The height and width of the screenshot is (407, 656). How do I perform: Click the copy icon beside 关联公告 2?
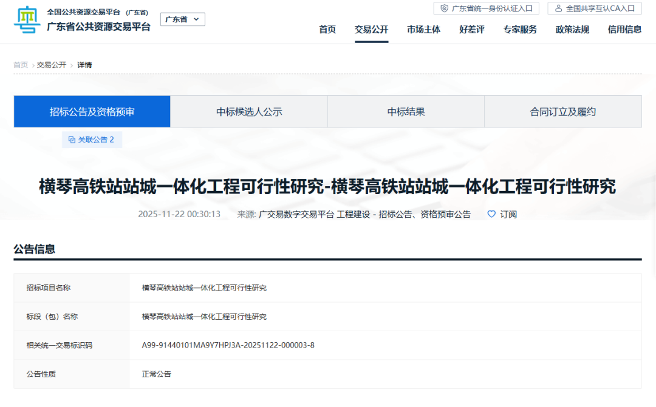tap(72, 140)
